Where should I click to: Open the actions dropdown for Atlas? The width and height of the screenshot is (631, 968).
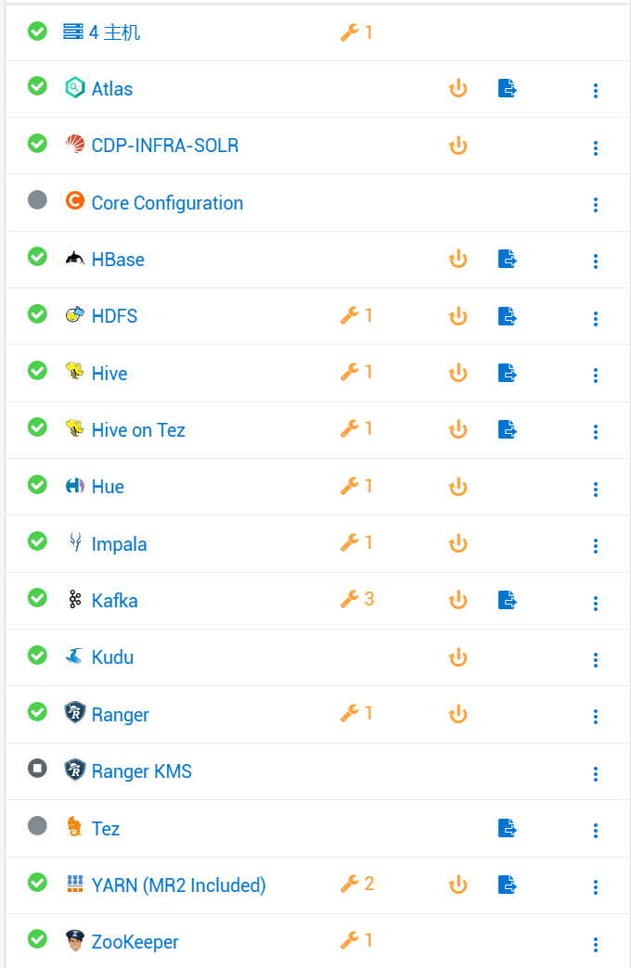[x=596, y=91]
